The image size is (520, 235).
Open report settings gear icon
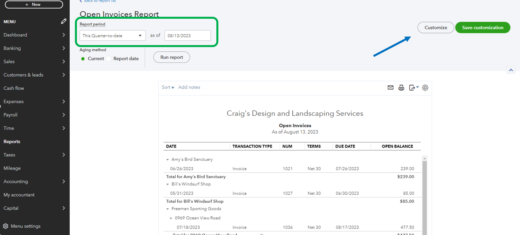(x=425, y=88)
